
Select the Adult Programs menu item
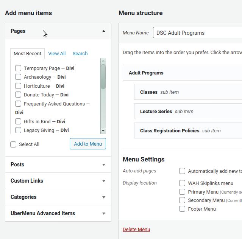tap(183, 73)
